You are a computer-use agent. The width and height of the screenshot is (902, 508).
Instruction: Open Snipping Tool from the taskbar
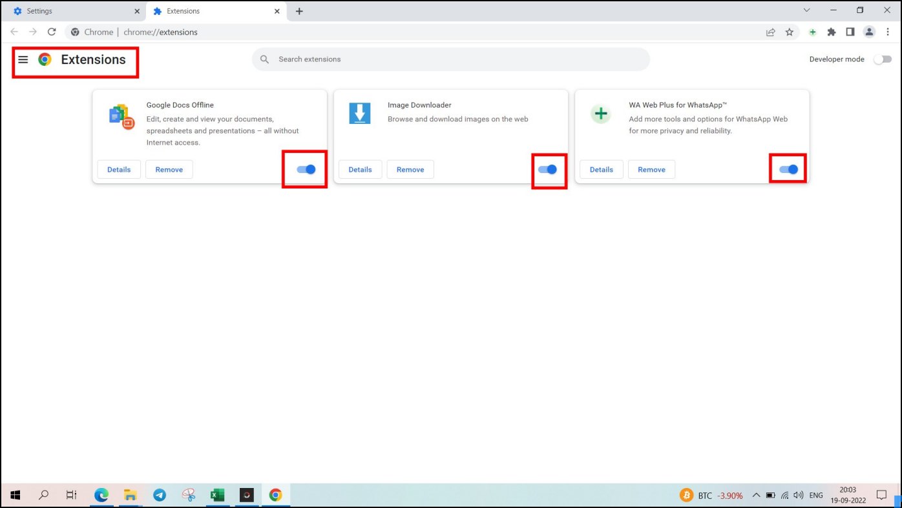(189, 495)
